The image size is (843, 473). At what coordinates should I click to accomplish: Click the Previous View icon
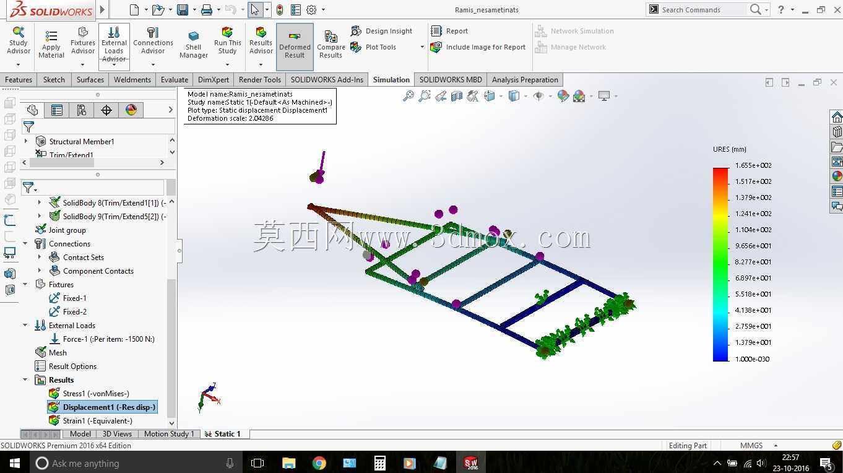[x=441, y=96]
